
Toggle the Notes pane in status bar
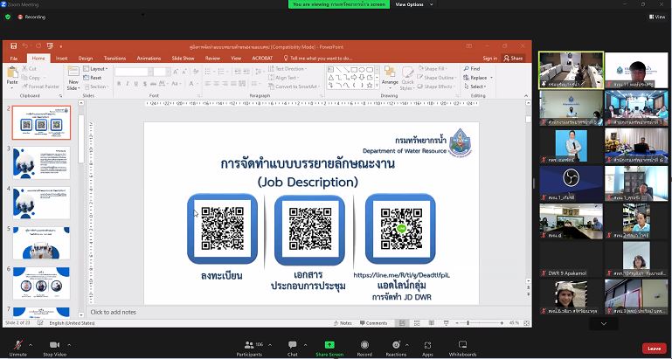pyautogui.click(x=343, y=323)
